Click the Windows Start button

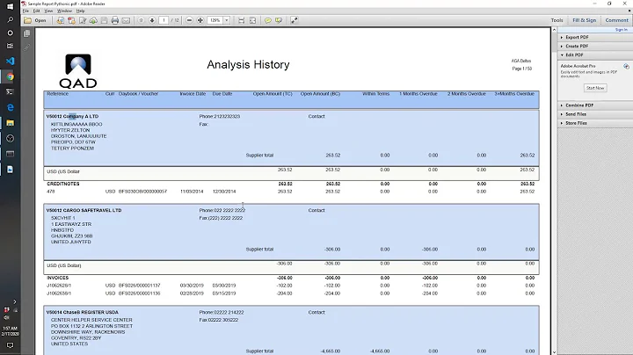(x=10, y=6)
